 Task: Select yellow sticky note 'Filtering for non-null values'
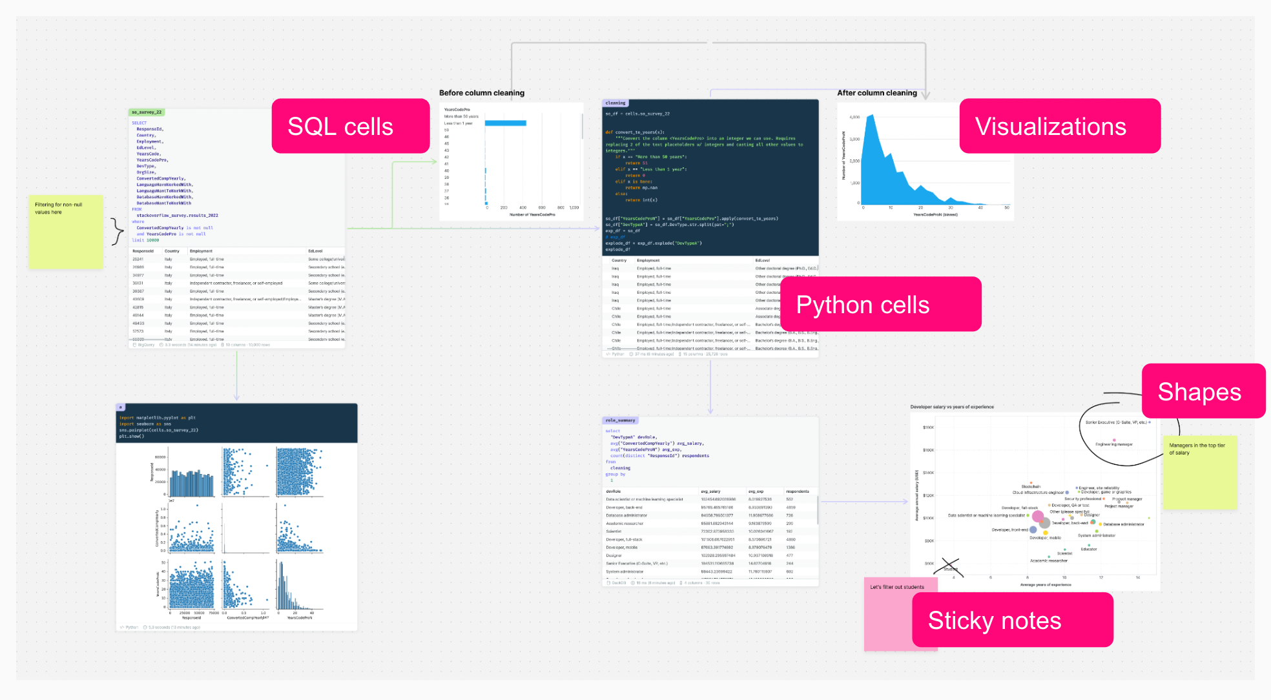(65, 232)
